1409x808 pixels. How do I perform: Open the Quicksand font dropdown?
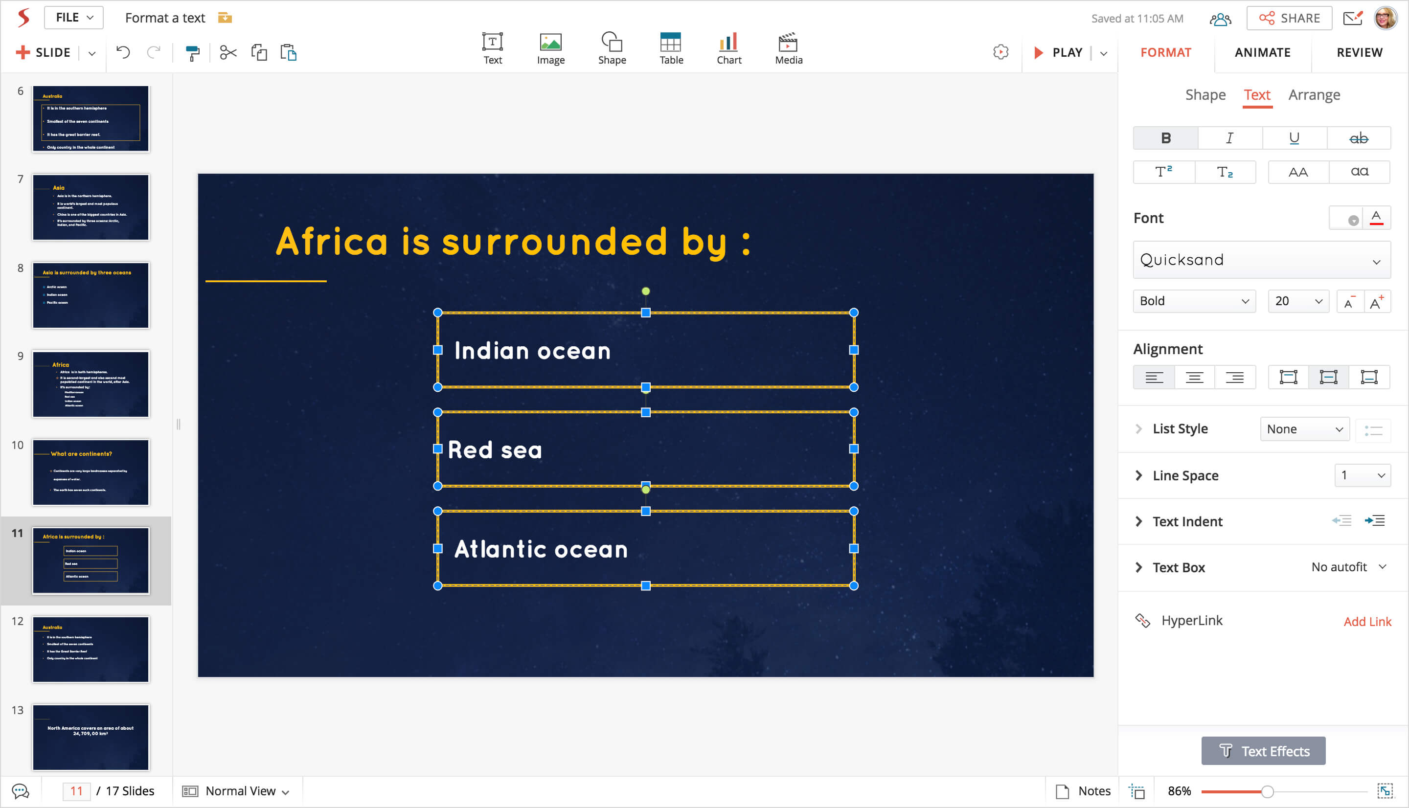(1261, 260)
